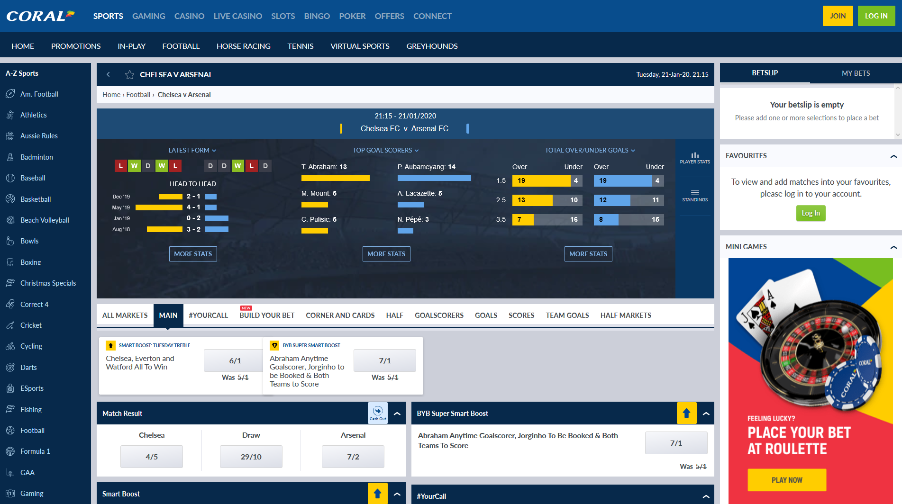Open the Build Your Bet tab
Image resolution: width=902 pixels, height=504 pixels.
click(267, 315)
